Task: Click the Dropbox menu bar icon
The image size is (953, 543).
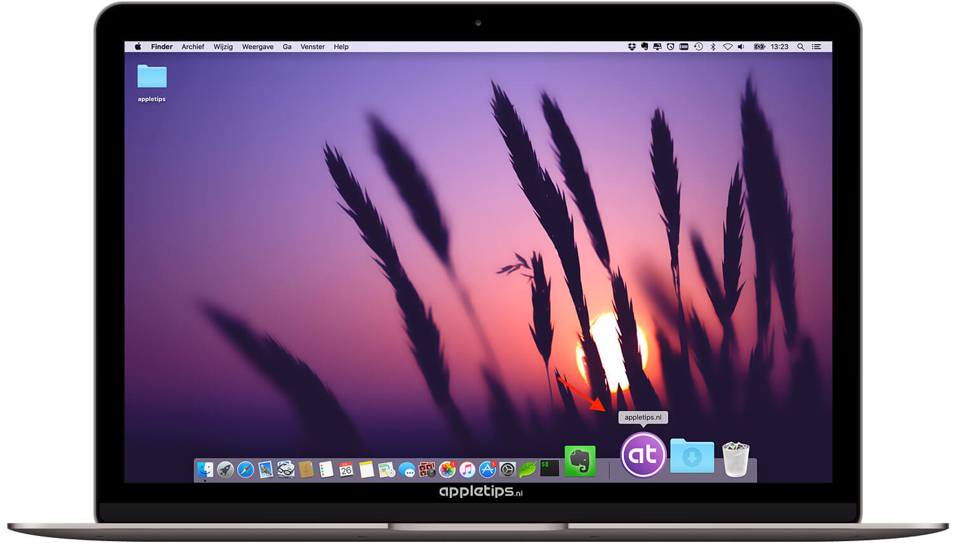Action: point(632,47)
